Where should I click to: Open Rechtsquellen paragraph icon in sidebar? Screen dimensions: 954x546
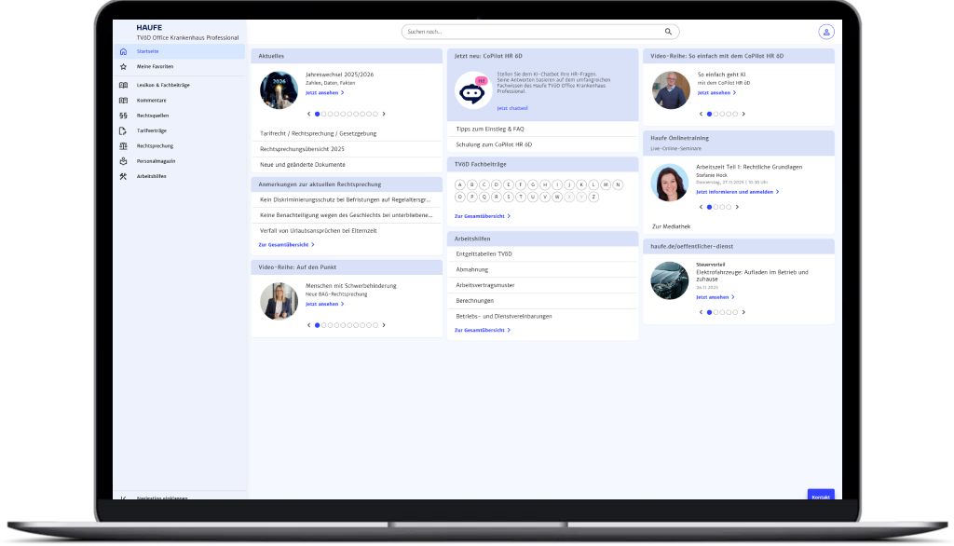click(x=123, y=116)
